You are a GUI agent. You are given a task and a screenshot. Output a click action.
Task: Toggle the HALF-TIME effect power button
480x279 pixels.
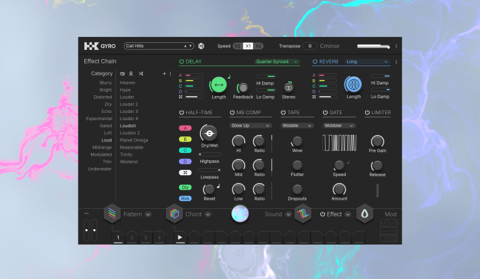182,112
